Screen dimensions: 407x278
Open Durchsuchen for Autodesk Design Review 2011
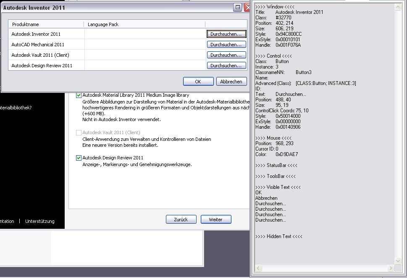point(226,66)
